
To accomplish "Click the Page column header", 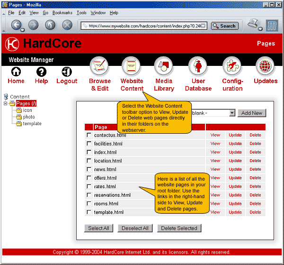I will pyautogui.click(x=101, y=127).
